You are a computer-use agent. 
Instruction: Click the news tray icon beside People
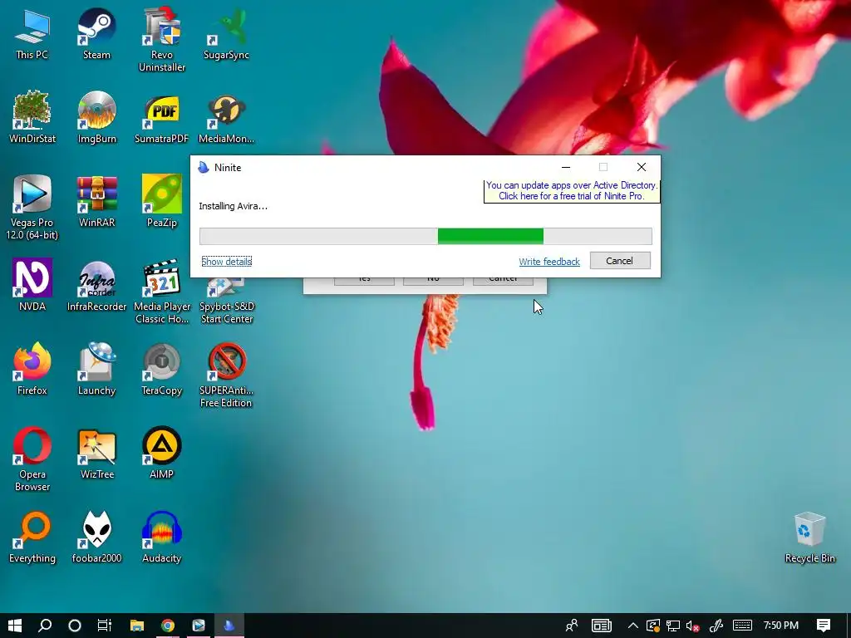click(602, 626)
